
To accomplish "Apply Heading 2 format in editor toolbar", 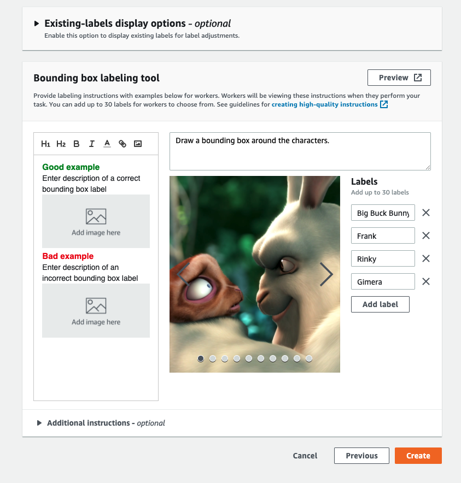I will click(x=61, y=144).
